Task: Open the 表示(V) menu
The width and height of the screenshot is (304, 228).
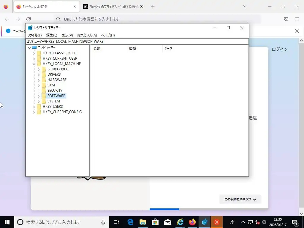Action: [x=67, y=35]
